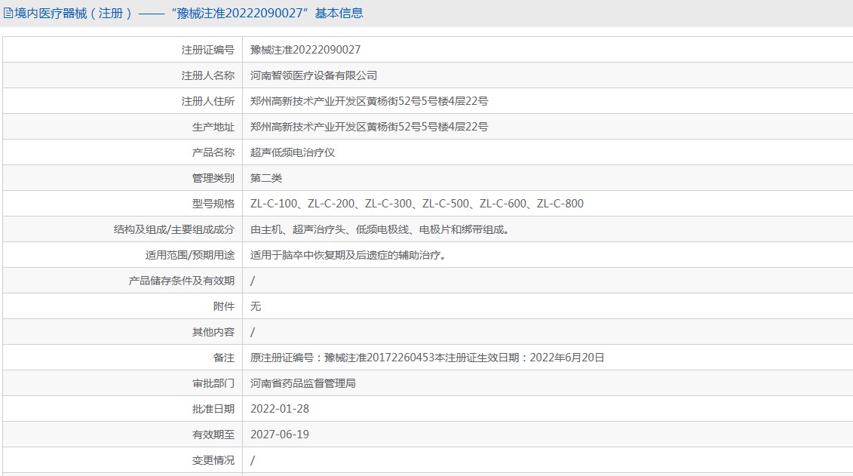Select the page title 境内医疗器械（注册）基本信息
The image size is (853, 476).
pyautogui.click(x=189, y=13)
